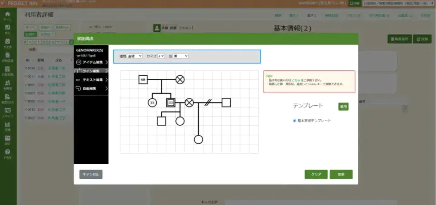Click the キャンセル button
The height and width of the screenshot is (205, 436).
(91, 174)
